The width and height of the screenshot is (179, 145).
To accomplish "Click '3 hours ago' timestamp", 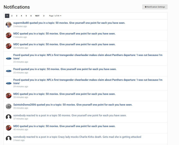I will (x=19, y=140).
